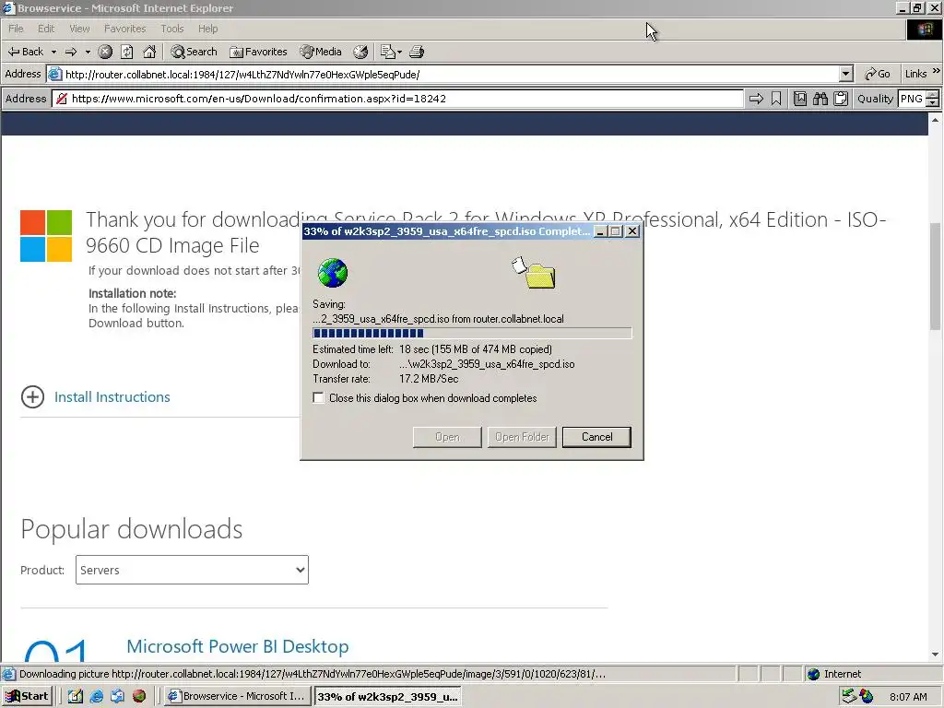Open the File menu
944x708 pixels.
(16, 29)
